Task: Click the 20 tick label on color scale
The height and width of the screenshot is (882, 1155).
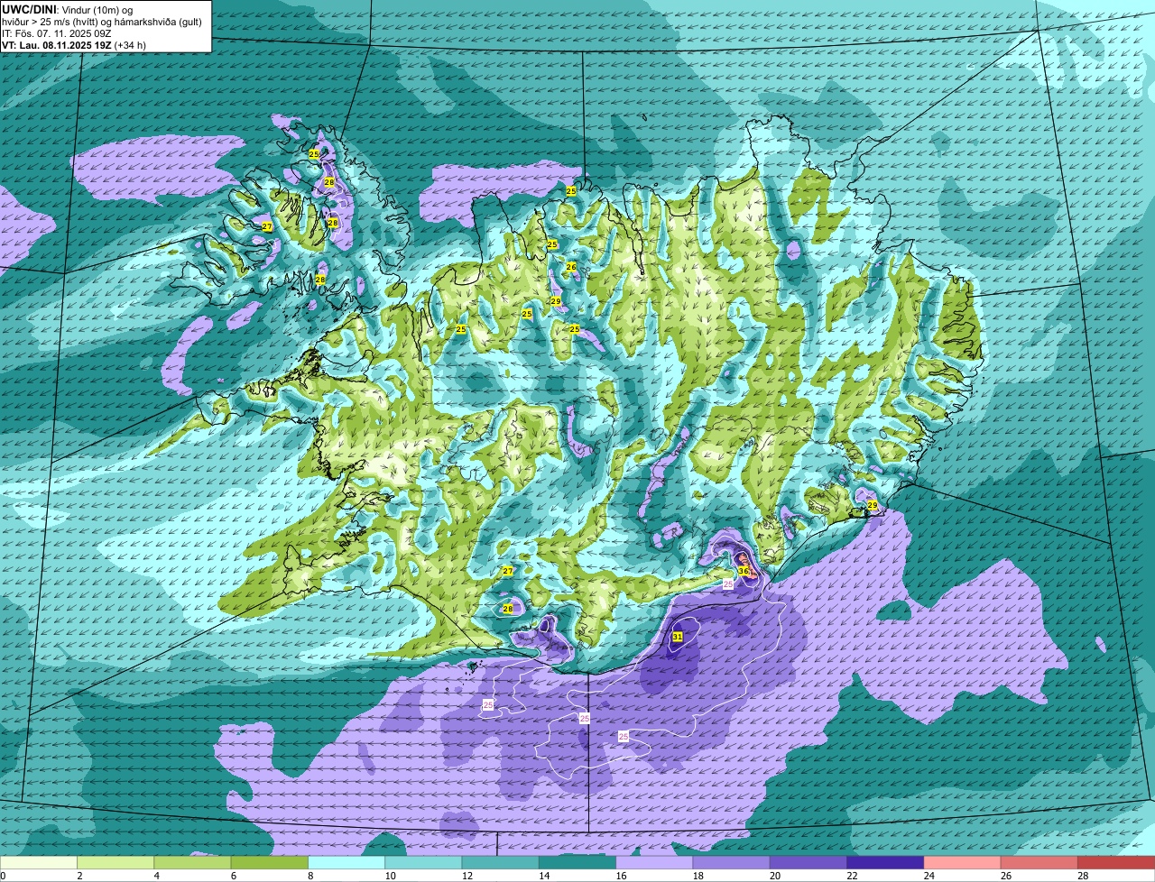Action: (774, 876)
